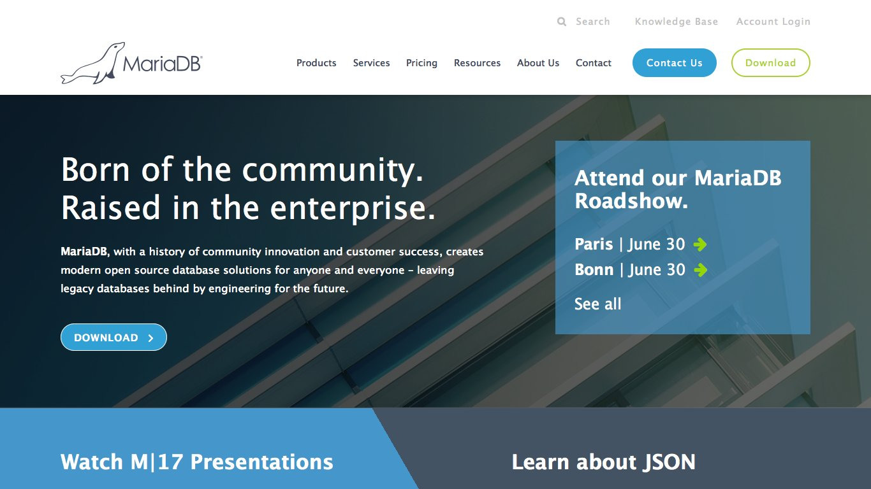
Task: Click Learn about JSON
Action: coord(603,462)
